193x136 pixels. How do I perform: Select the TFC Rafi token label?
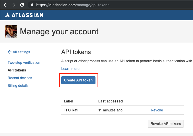[71, 110]
